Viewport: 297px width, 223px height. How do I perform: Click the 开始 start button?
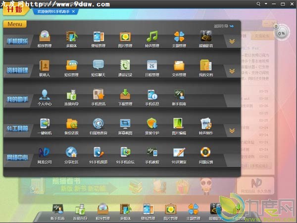click(15, 10)
